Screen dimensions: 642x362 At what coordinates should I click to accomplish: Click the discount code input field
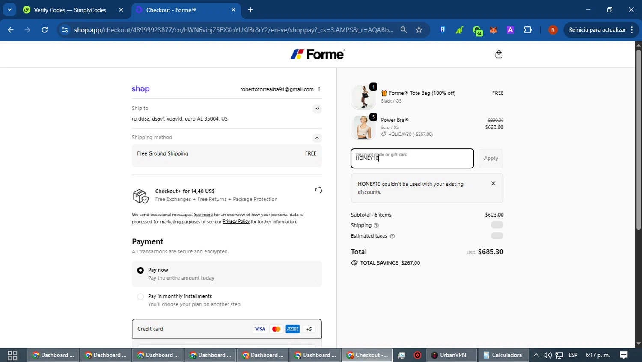tap(412, 158)
